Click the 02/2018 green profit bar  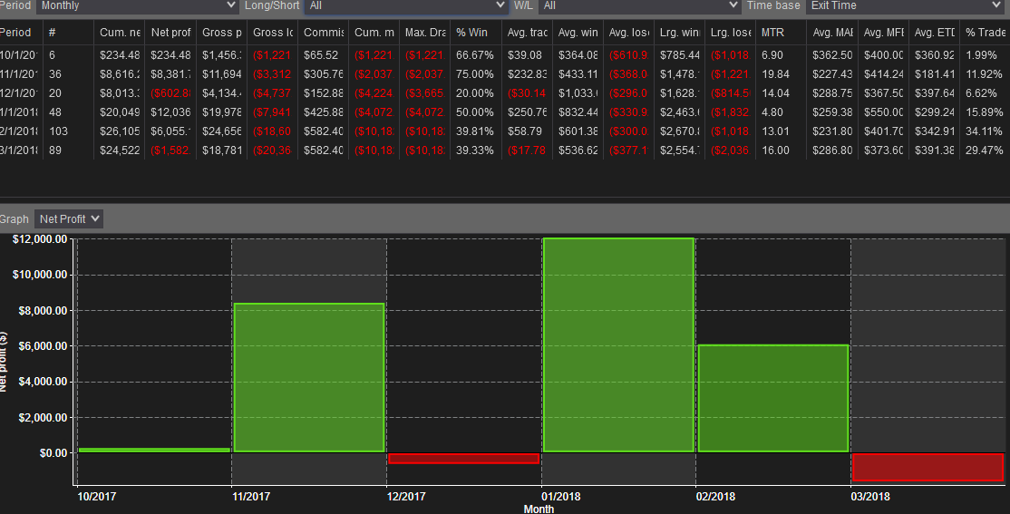tap(773, 398)
